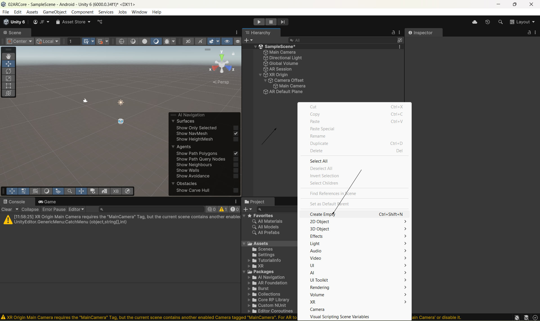Viewport: 540px width, 321px height.
Task: Collapse the XR Origin tree node
Action: tap(260, 75)
